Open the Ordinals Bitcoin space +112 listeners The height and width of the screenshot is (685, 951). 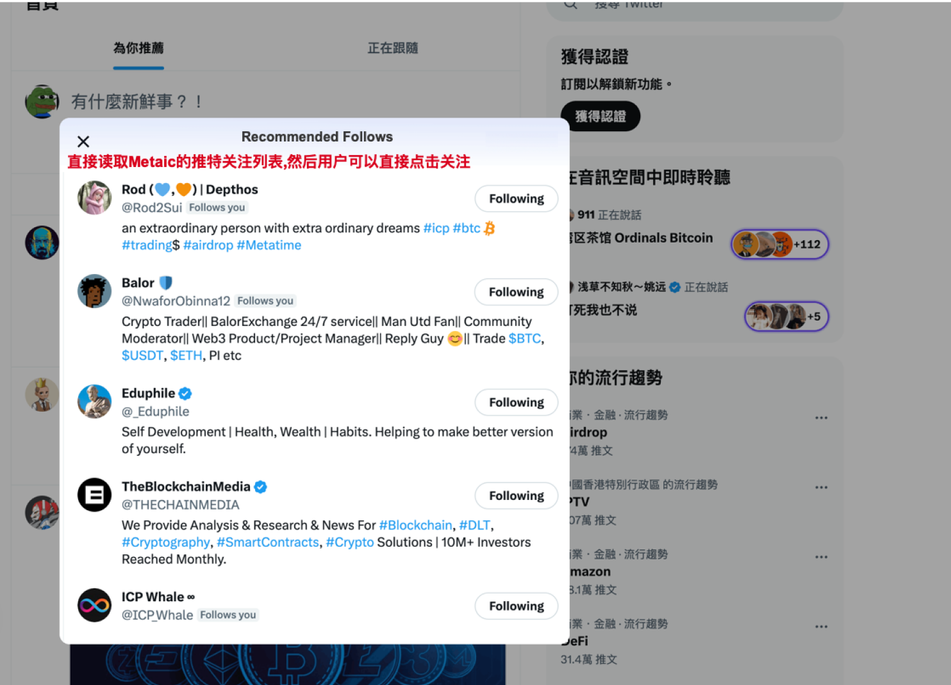[780, 244]
